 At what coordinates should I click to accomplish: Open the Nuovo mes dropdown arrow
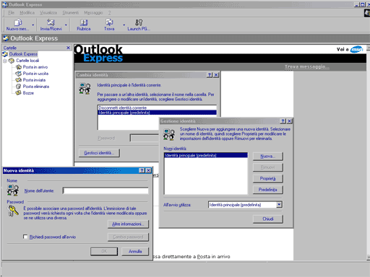pos(33,25)
